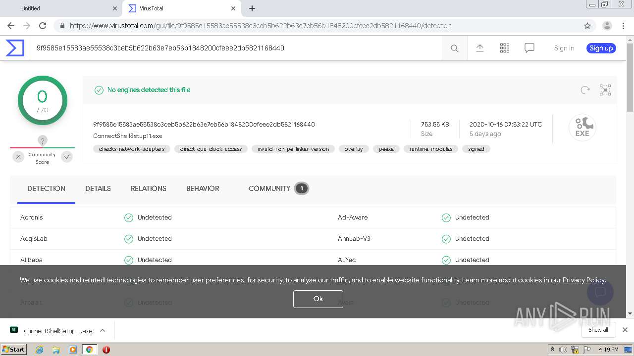This screenshot has width=634, height=356.
Task: Switch to the BEHAVIOR tab
Action: tap(203, 188)
